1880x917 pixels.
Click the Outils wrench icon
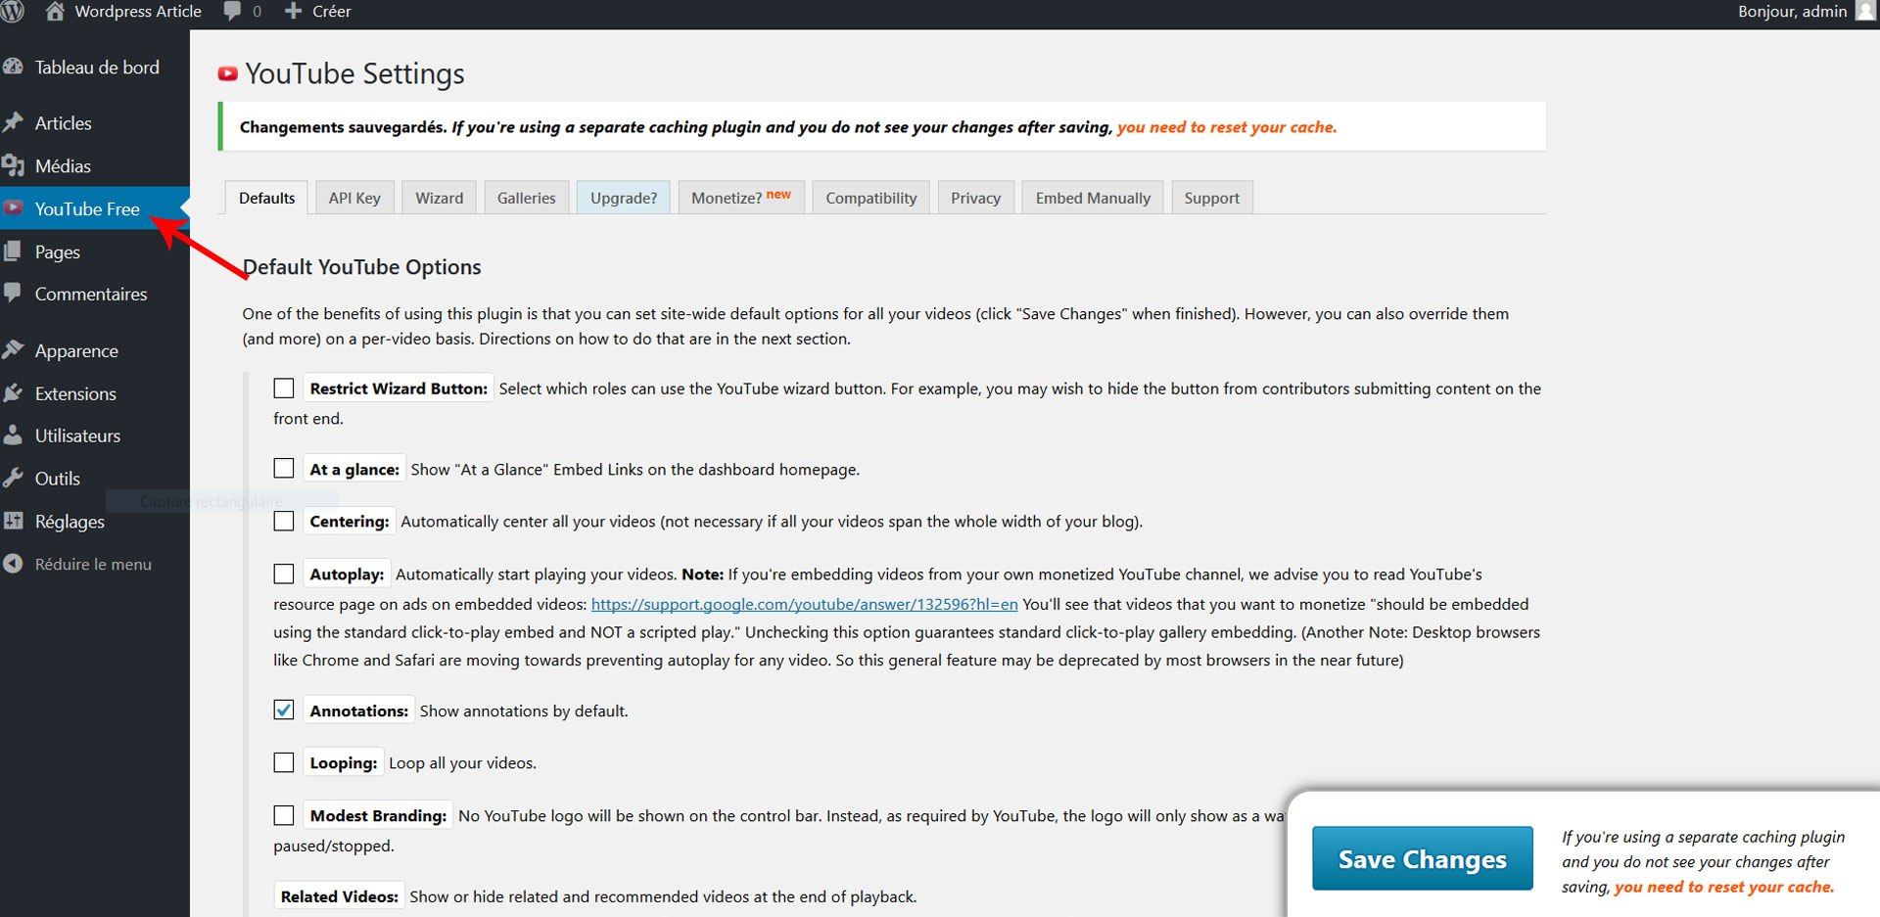tap(13, 478)
